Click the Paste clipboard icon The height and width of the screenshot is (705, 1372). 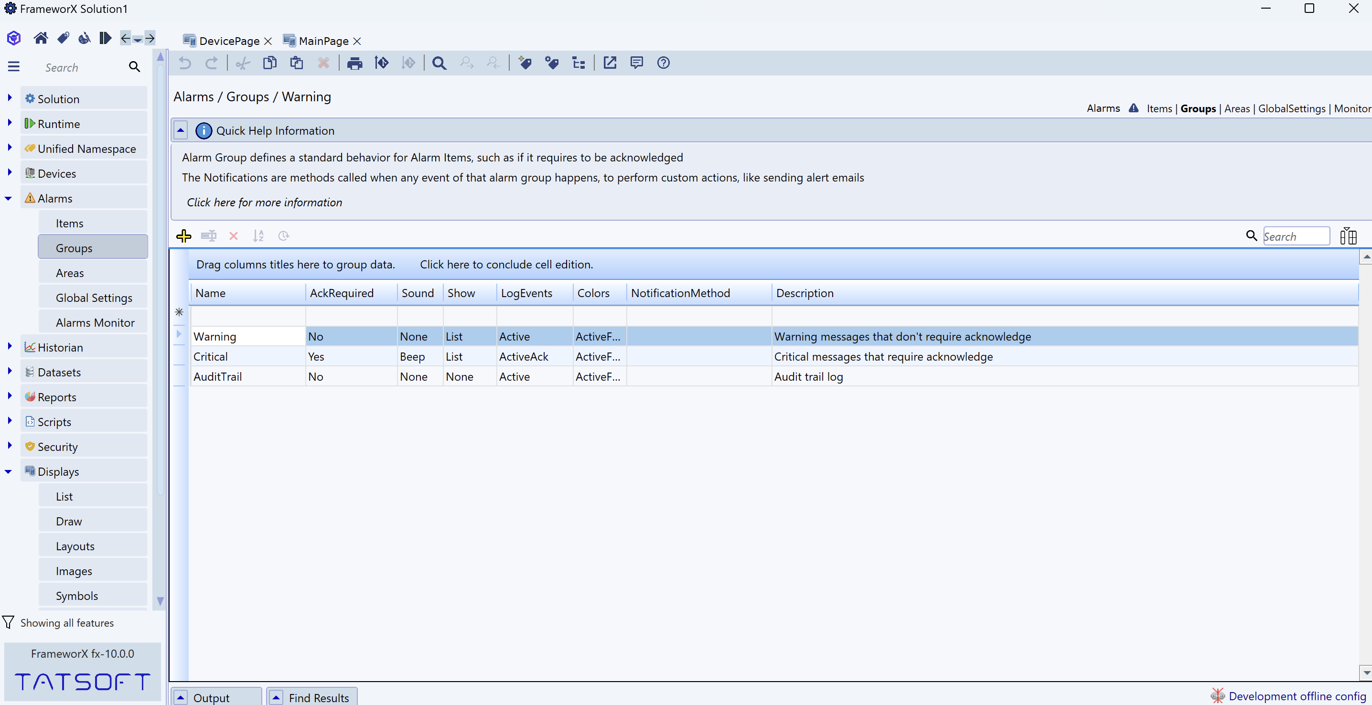click(297, 63)
